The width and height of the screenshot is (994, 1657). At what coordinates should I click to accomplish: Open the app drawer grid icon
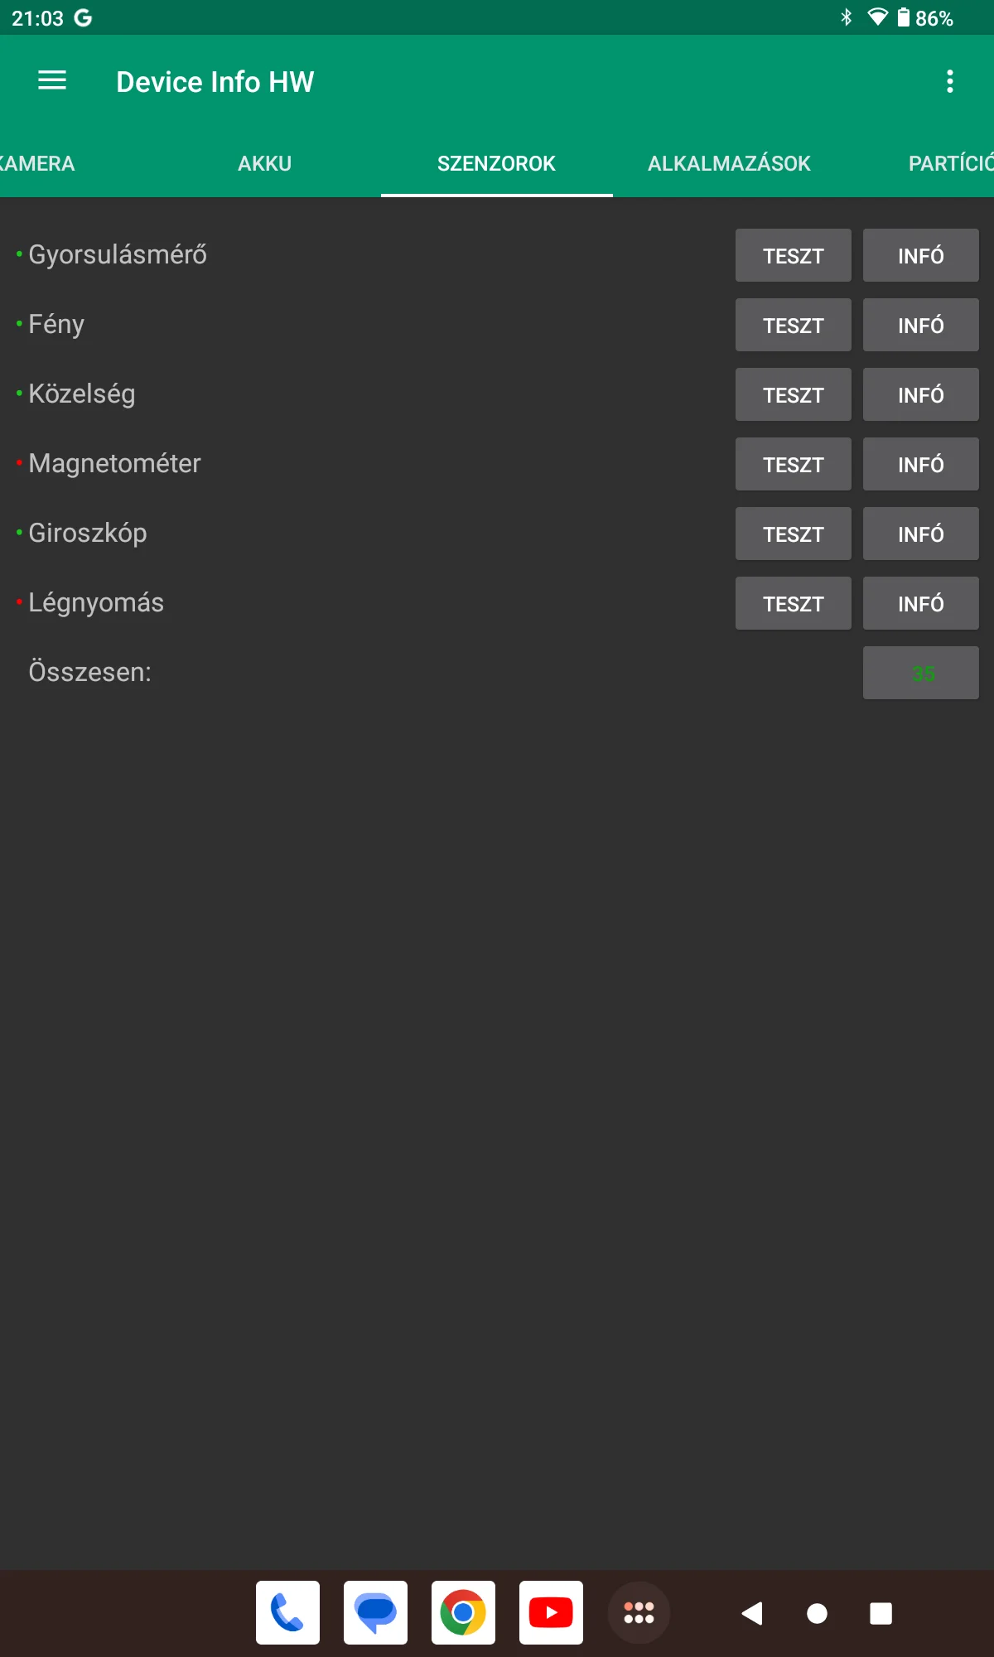tap(639, 1612)
